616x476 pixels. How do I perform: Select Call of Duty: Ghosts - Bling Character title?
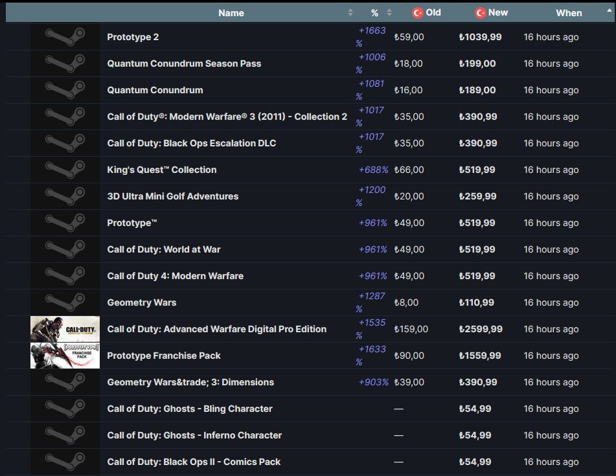click(189, 409)
